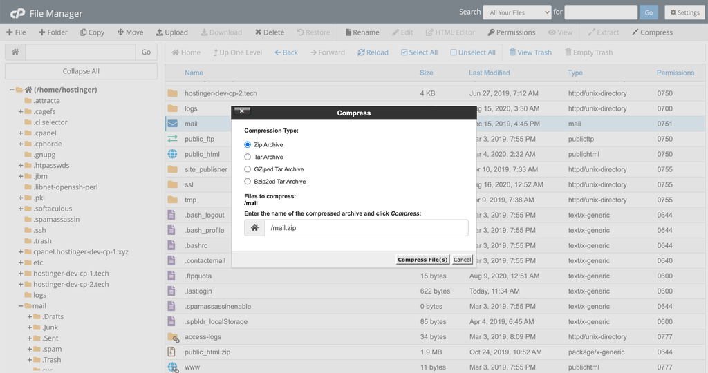Click the home icon beside the path field

15,52
